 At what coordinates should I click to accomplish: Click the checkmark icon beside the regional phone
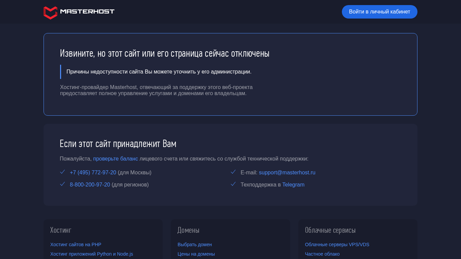tap(62, 184)
